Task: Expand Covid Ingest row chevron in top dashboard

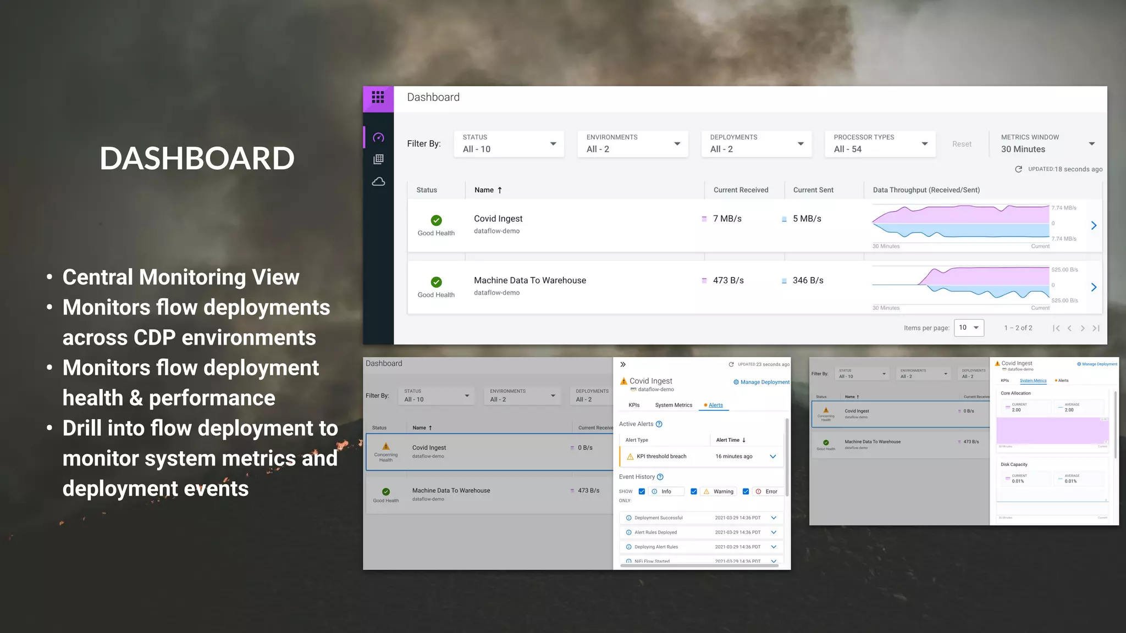Action: (x=1094, y=225)
